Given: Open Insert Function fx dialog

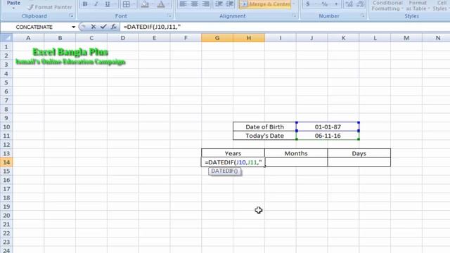Looking at the screenshot, I should coord(114,27).
